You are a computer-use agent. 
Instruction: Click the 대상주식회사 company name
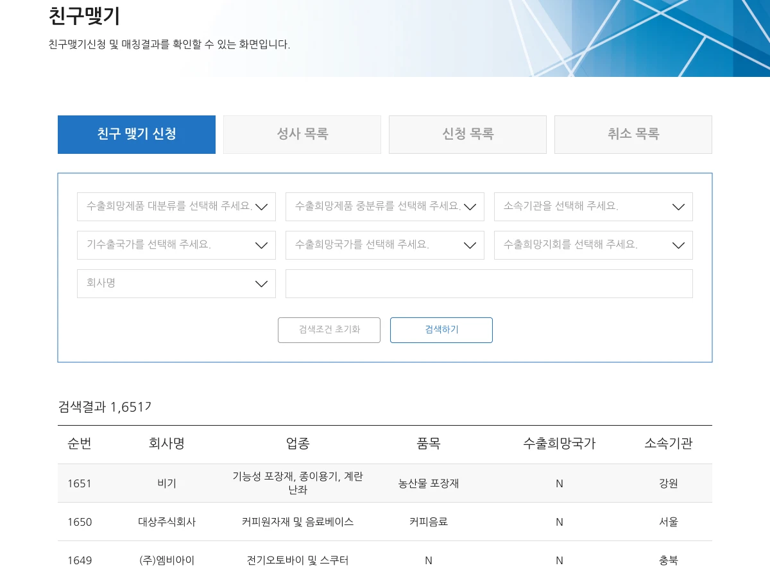167,522
